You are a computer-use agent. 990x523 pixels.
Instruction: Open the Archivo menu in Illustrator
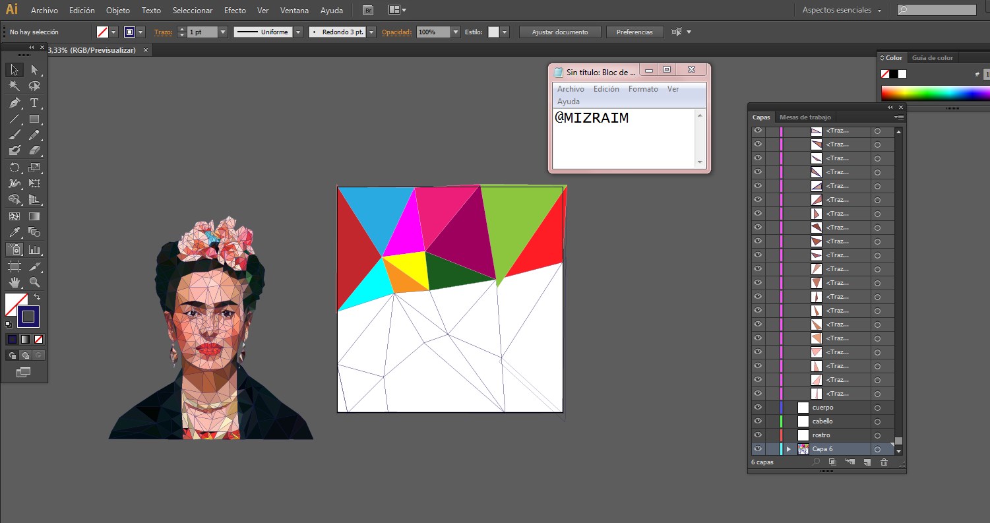click(44, 11)
